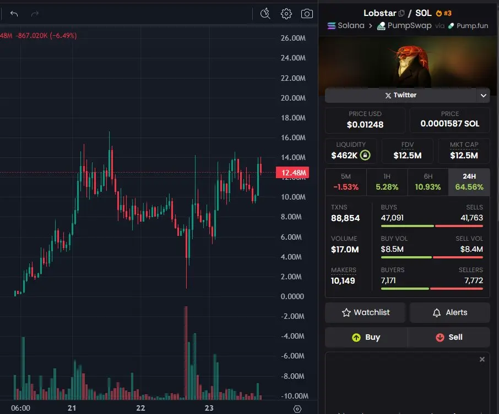Close the bottom panel with X
This screenshot has height=414, width=499.
click(482, 359)
